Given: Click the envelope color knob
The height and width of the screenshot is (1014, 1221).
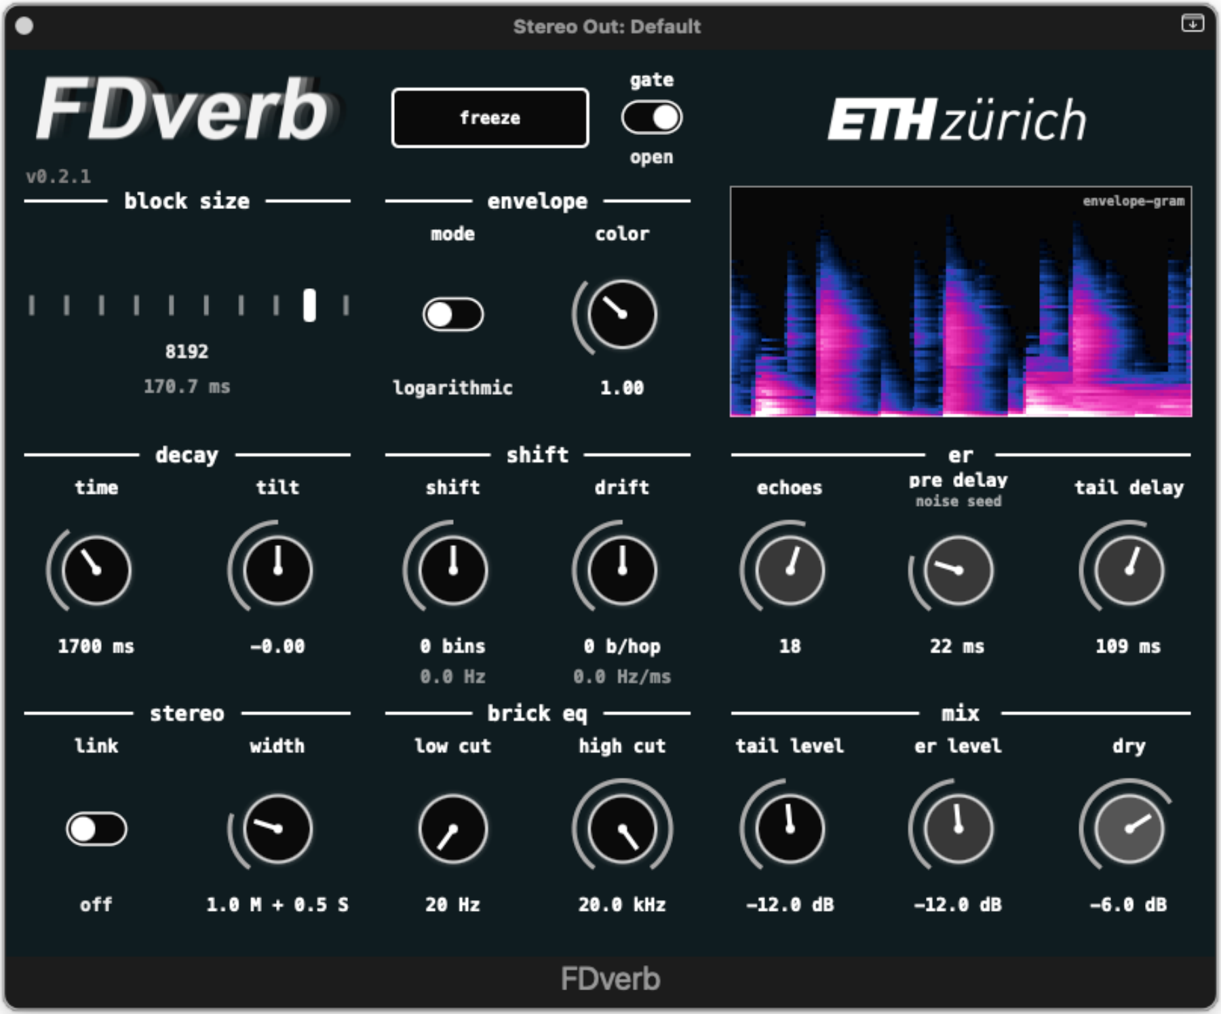Looking at the screenshot, I should coord(622,314).
